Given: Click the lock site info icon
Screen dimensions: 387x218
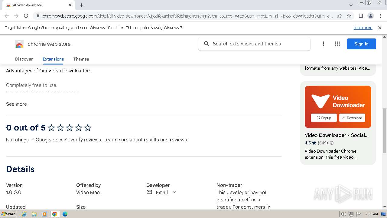Looking at the screenshot, I should (x=38, y=16).
